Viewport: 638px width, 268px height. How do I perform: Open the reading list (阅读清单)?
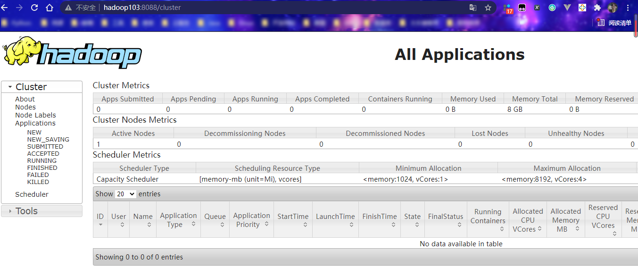[614, 23]
